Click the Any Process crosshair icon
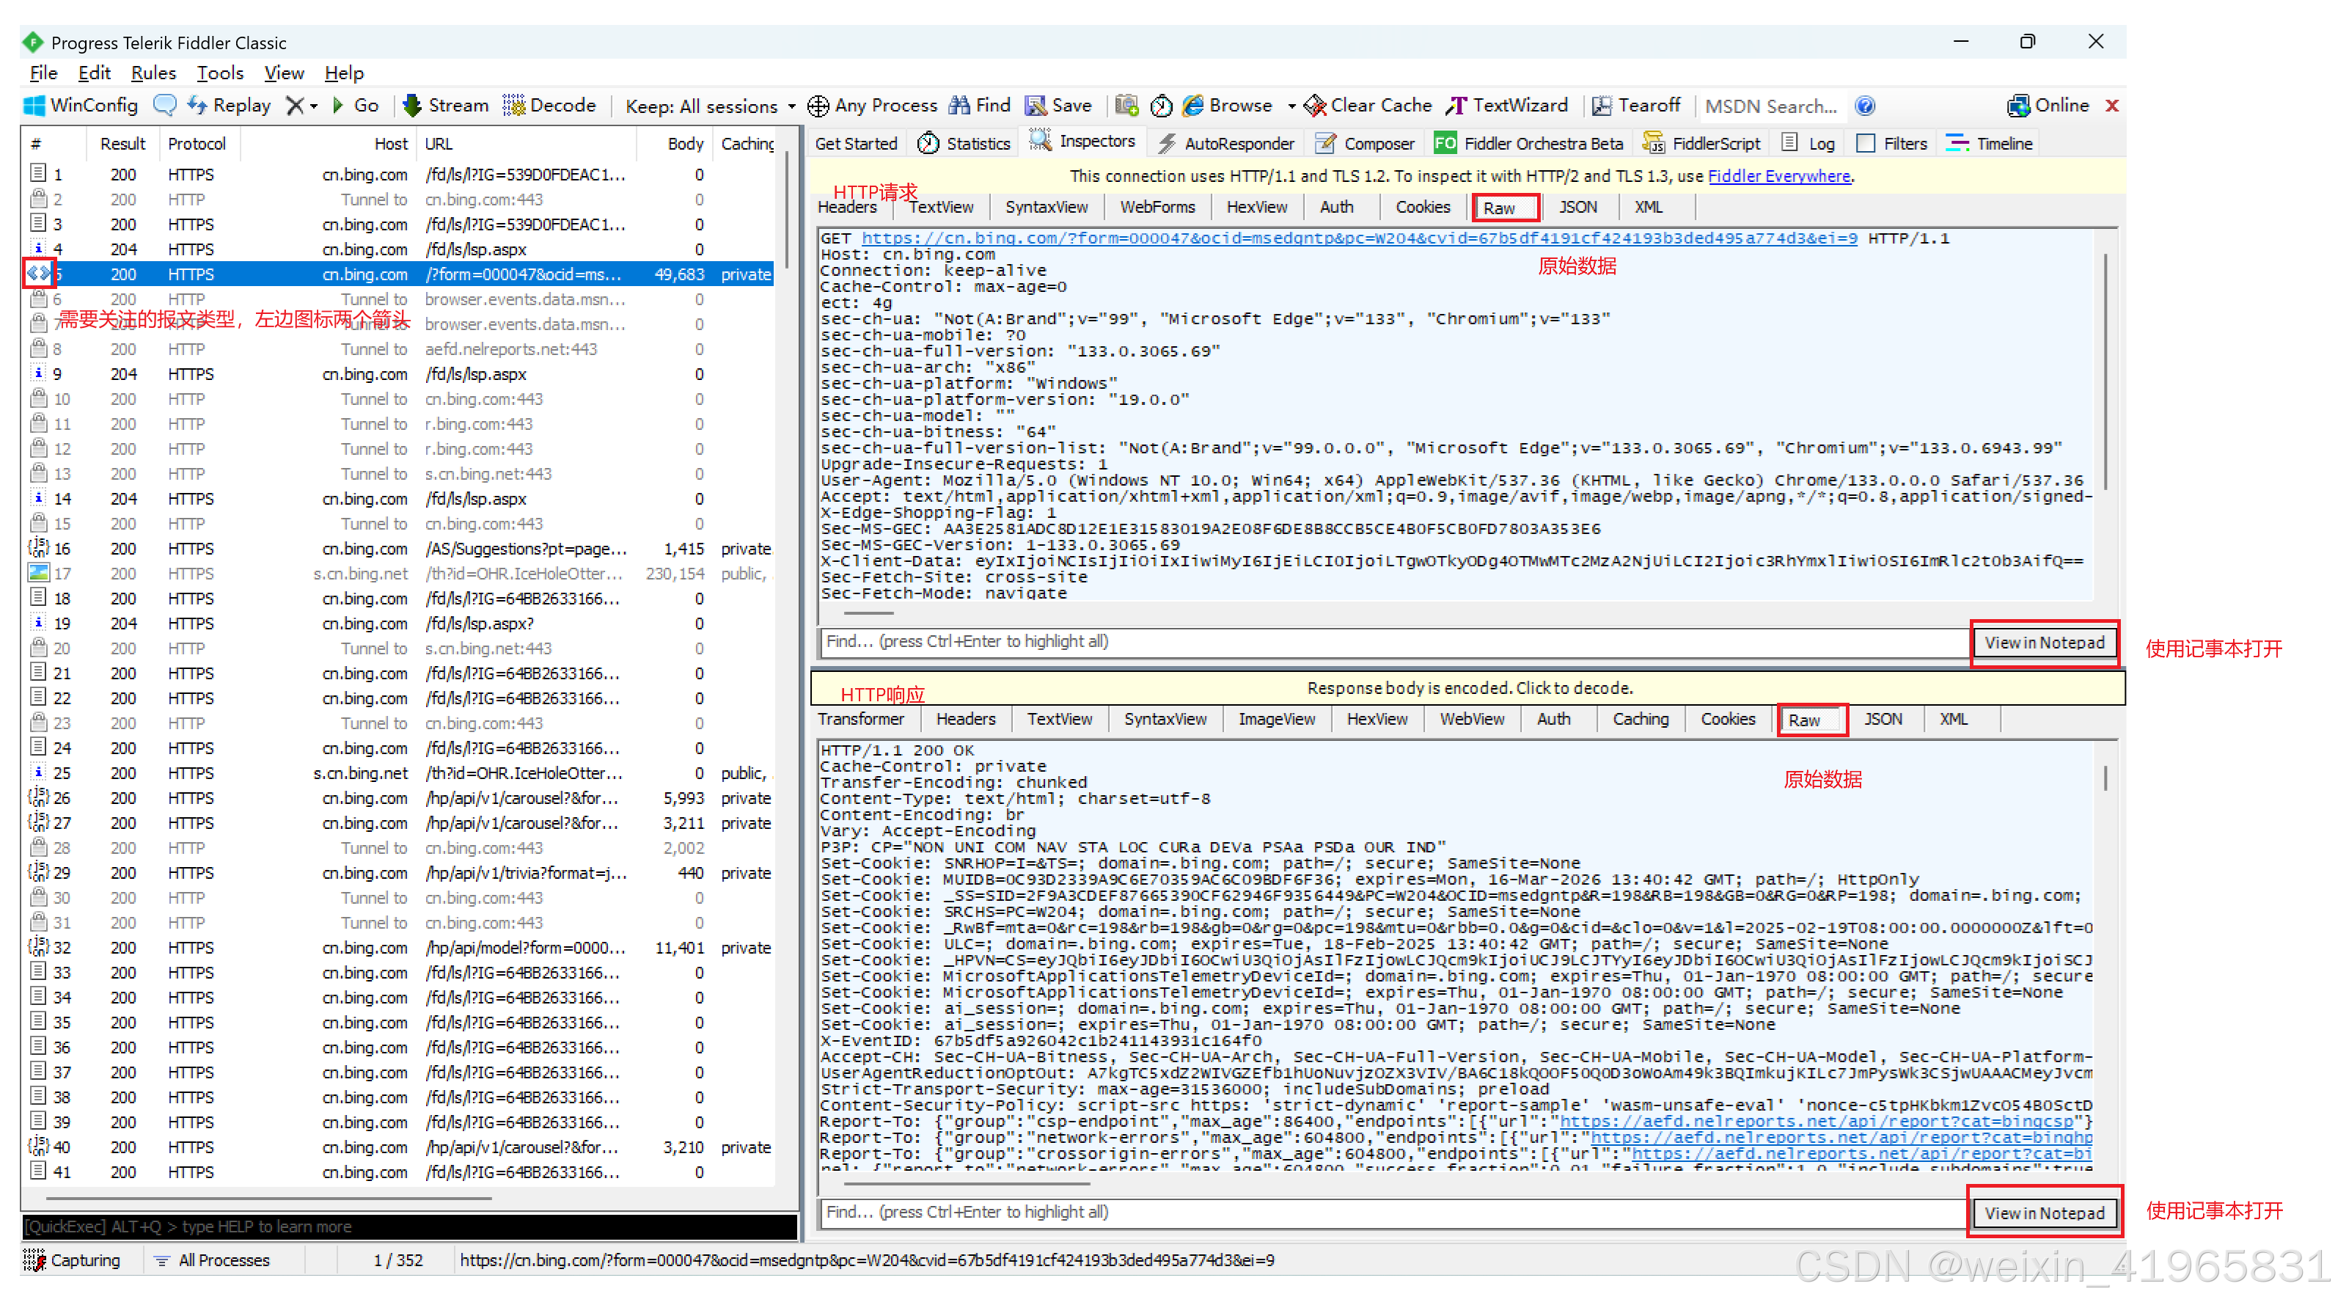Viewport: 2335px width, 1305px height. 818,106
